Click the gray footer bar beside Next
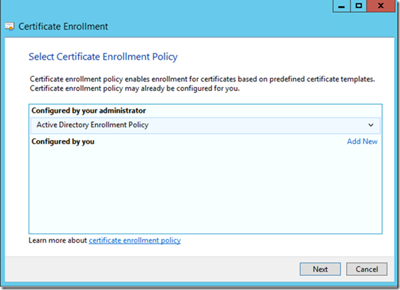 click(153, 269)
